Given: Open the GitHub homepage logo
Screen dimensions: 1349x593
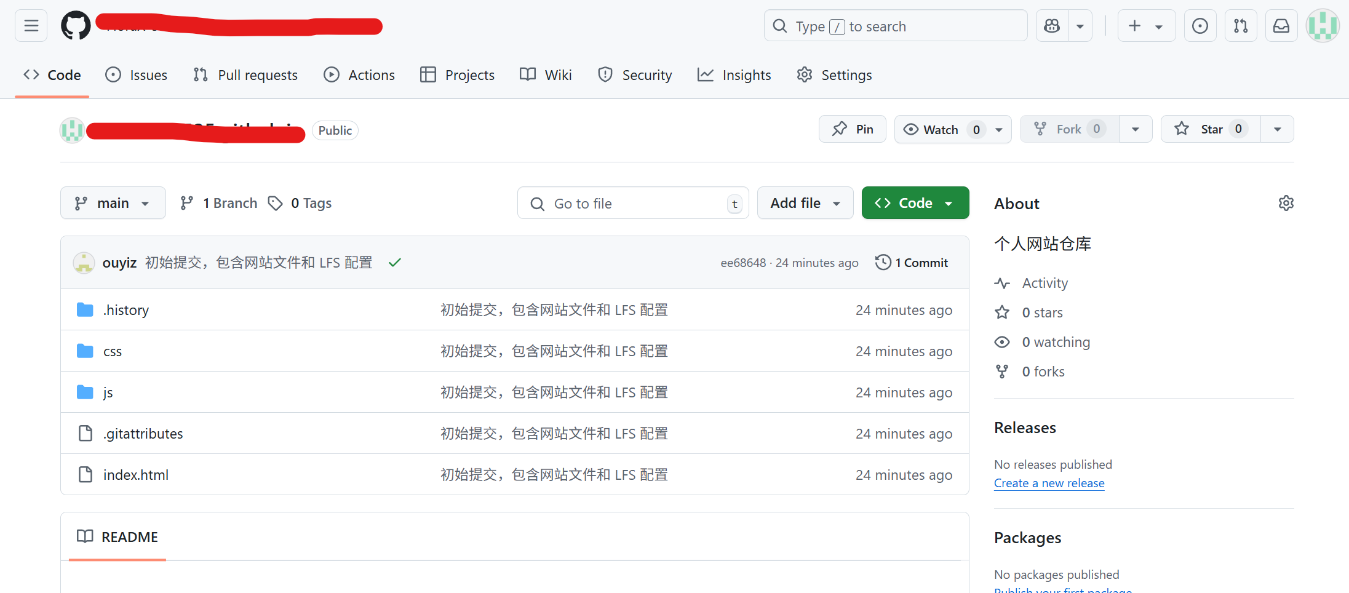Looking at the screenshot, I should 76,26.
